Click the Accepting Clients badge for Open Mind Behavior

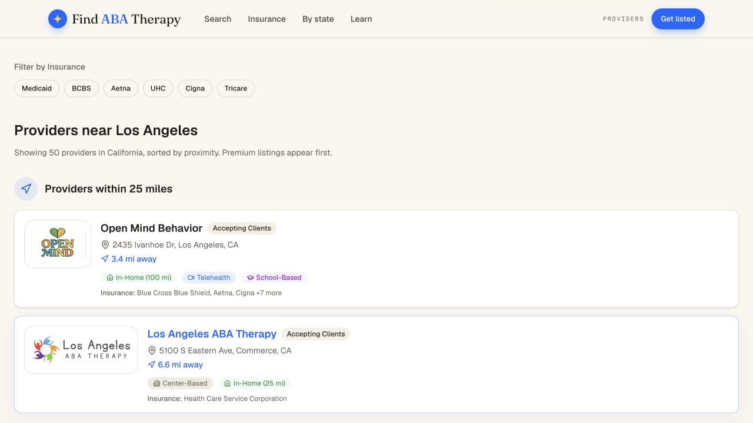click(242, 228)
